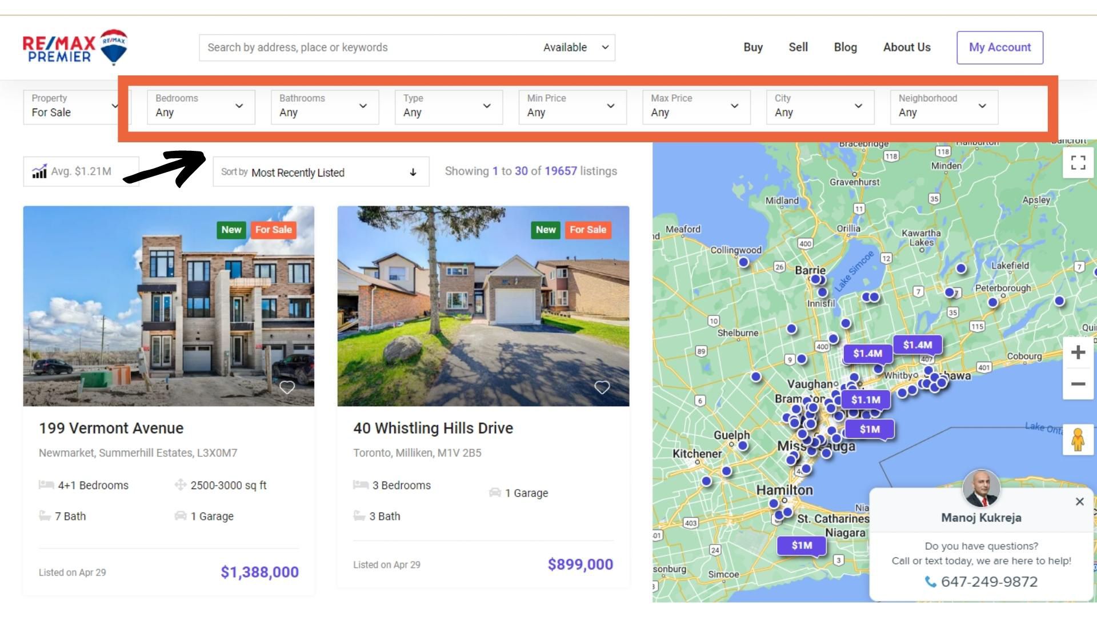Open the Bedrooms dropdown
1097x617 pixels.
(200, 106)
